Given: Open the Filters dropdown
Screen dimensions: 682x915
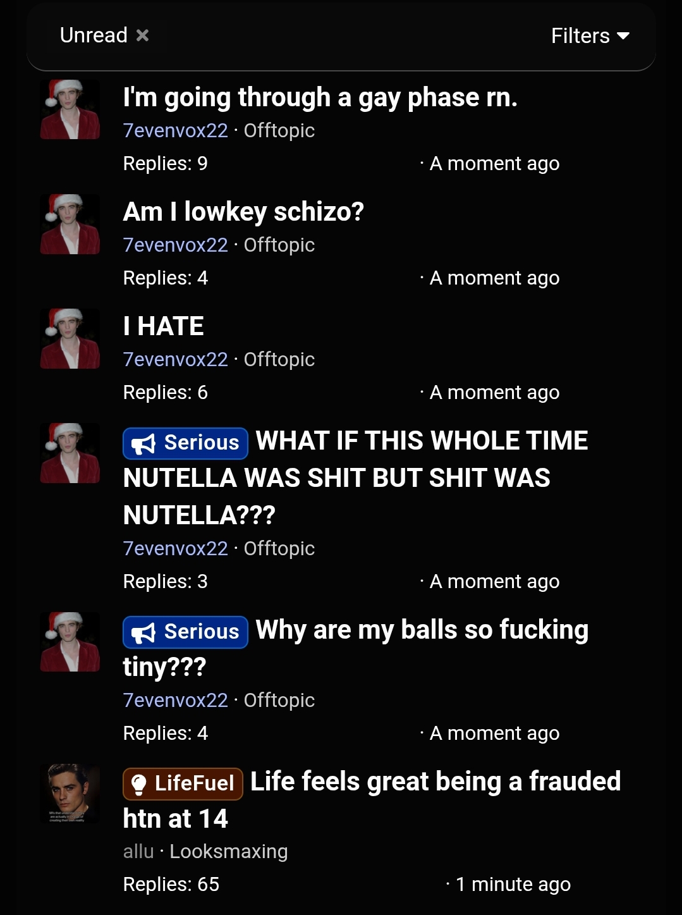Looking at the screenshot, I should 589,36.
